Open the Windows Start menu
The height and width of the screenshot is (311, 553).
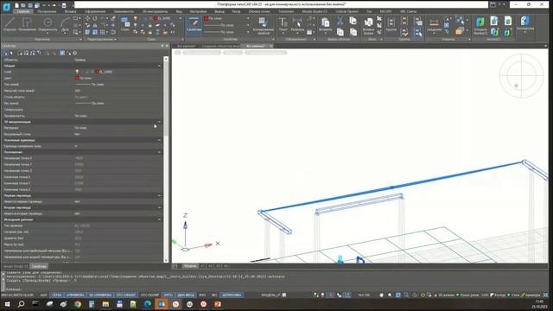tap(7, 304)
